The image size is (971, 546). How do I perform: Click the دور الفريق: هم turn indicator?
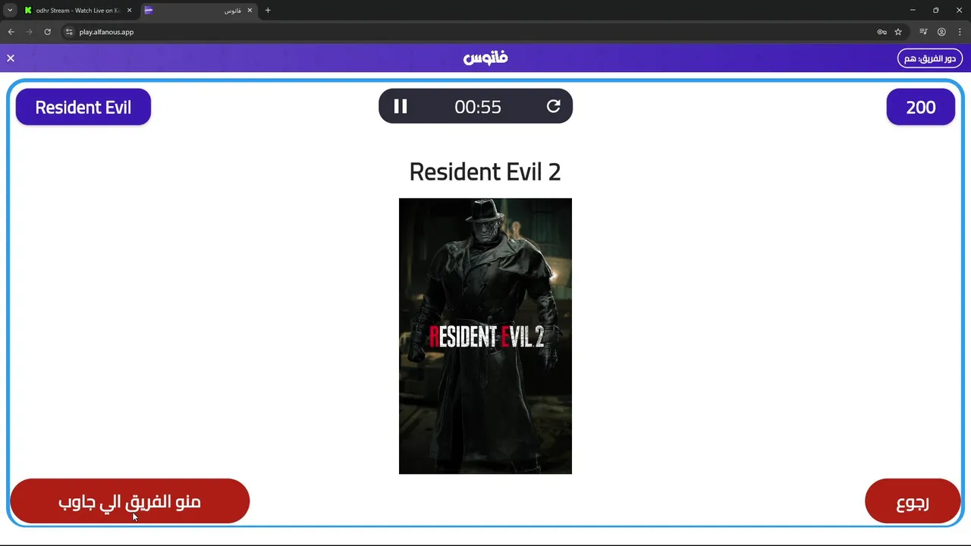930,58
